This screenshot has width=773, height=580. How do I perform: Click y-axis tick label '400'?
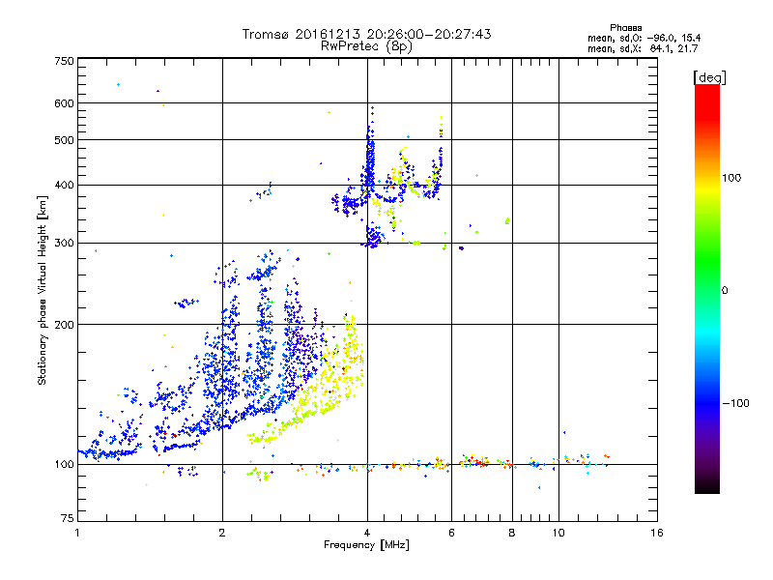(64, 186)
